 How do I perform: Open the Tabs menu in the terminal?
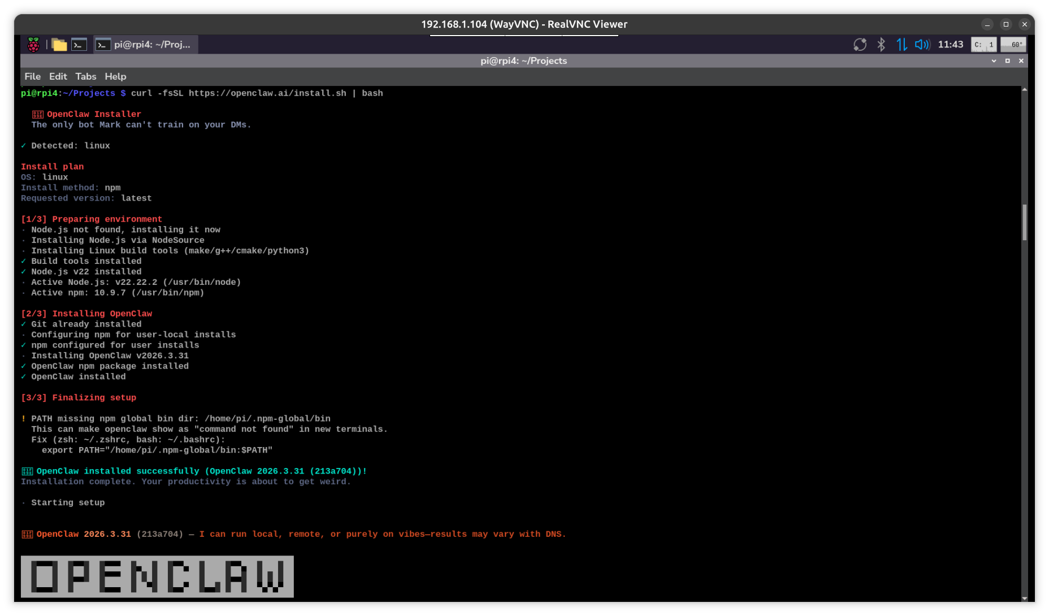tap(85, 76)
